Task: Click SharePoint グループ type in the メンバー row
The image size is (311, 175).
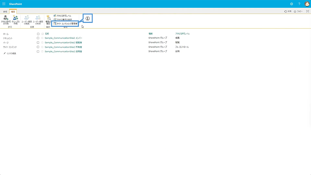Action: pyautogui.click(x=158, y=38)
